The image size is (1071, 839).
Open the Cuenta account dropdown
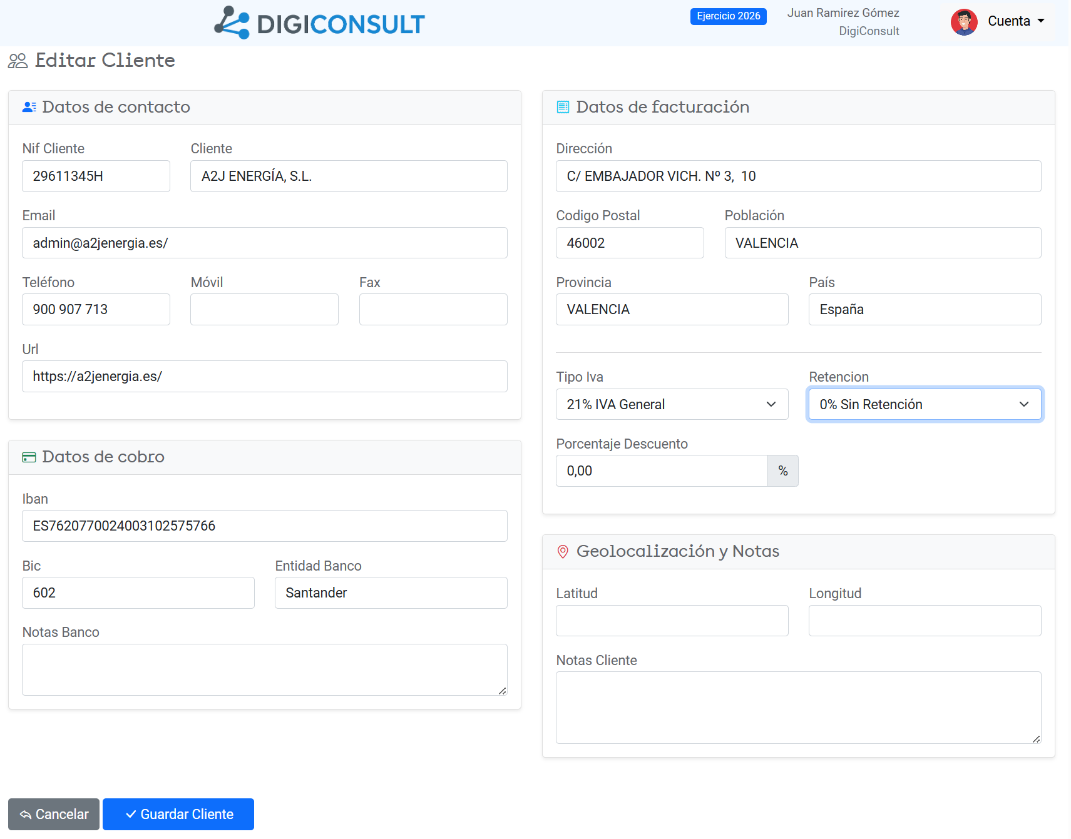[1016, 21]
